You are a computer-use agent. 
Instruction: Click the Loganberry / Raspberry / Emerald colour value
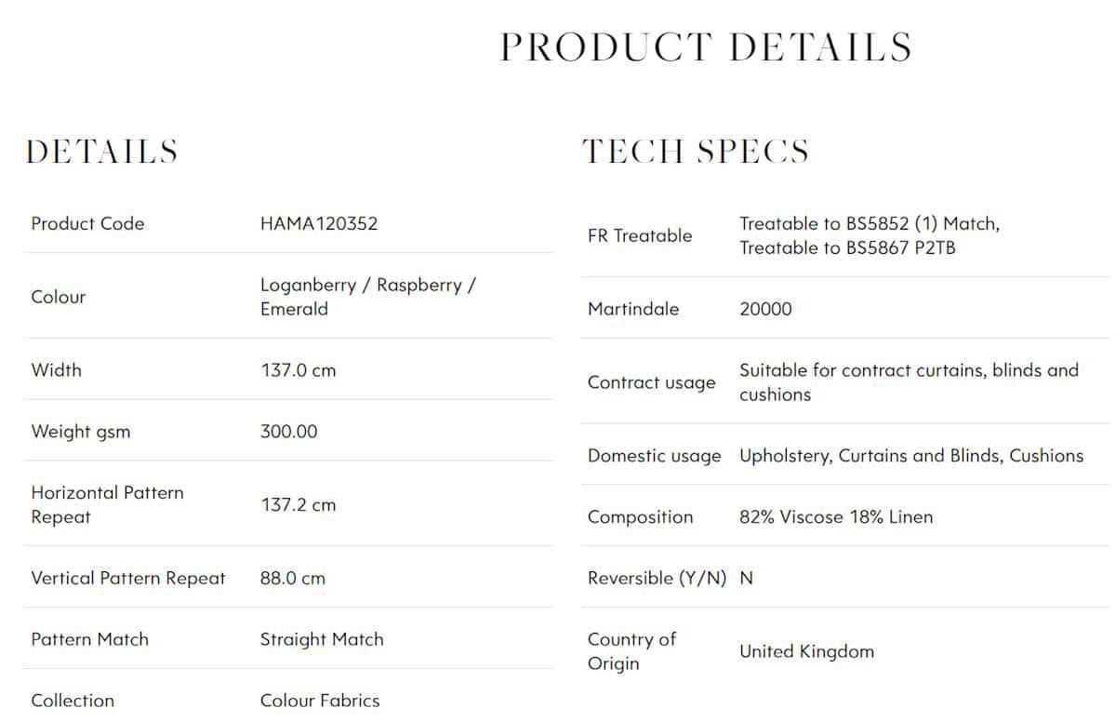point(368,297)
